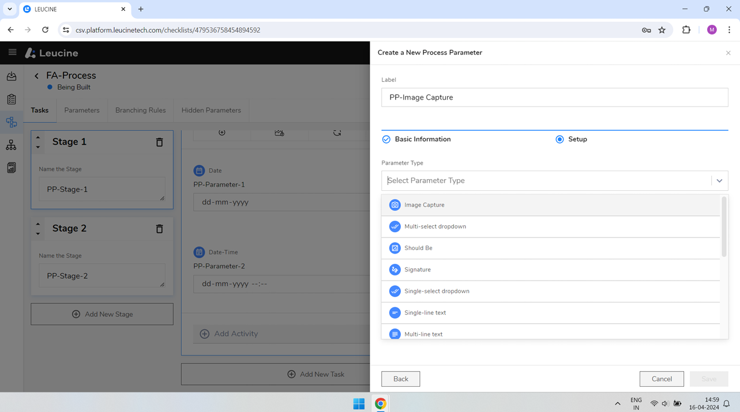
Task: Open the hierarchy tree icon in sidebar
Action: (x=12, y=145)
